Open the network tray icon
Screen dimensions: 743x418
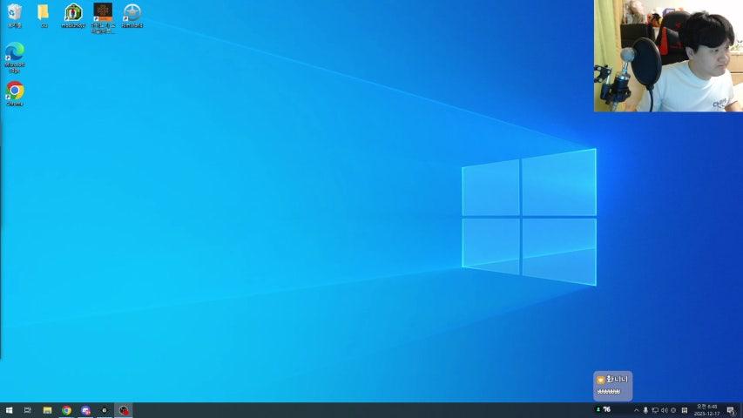655,410
